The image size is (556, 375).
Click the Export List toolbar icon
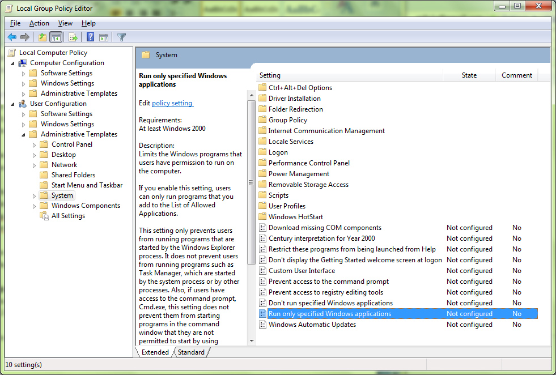73,37
